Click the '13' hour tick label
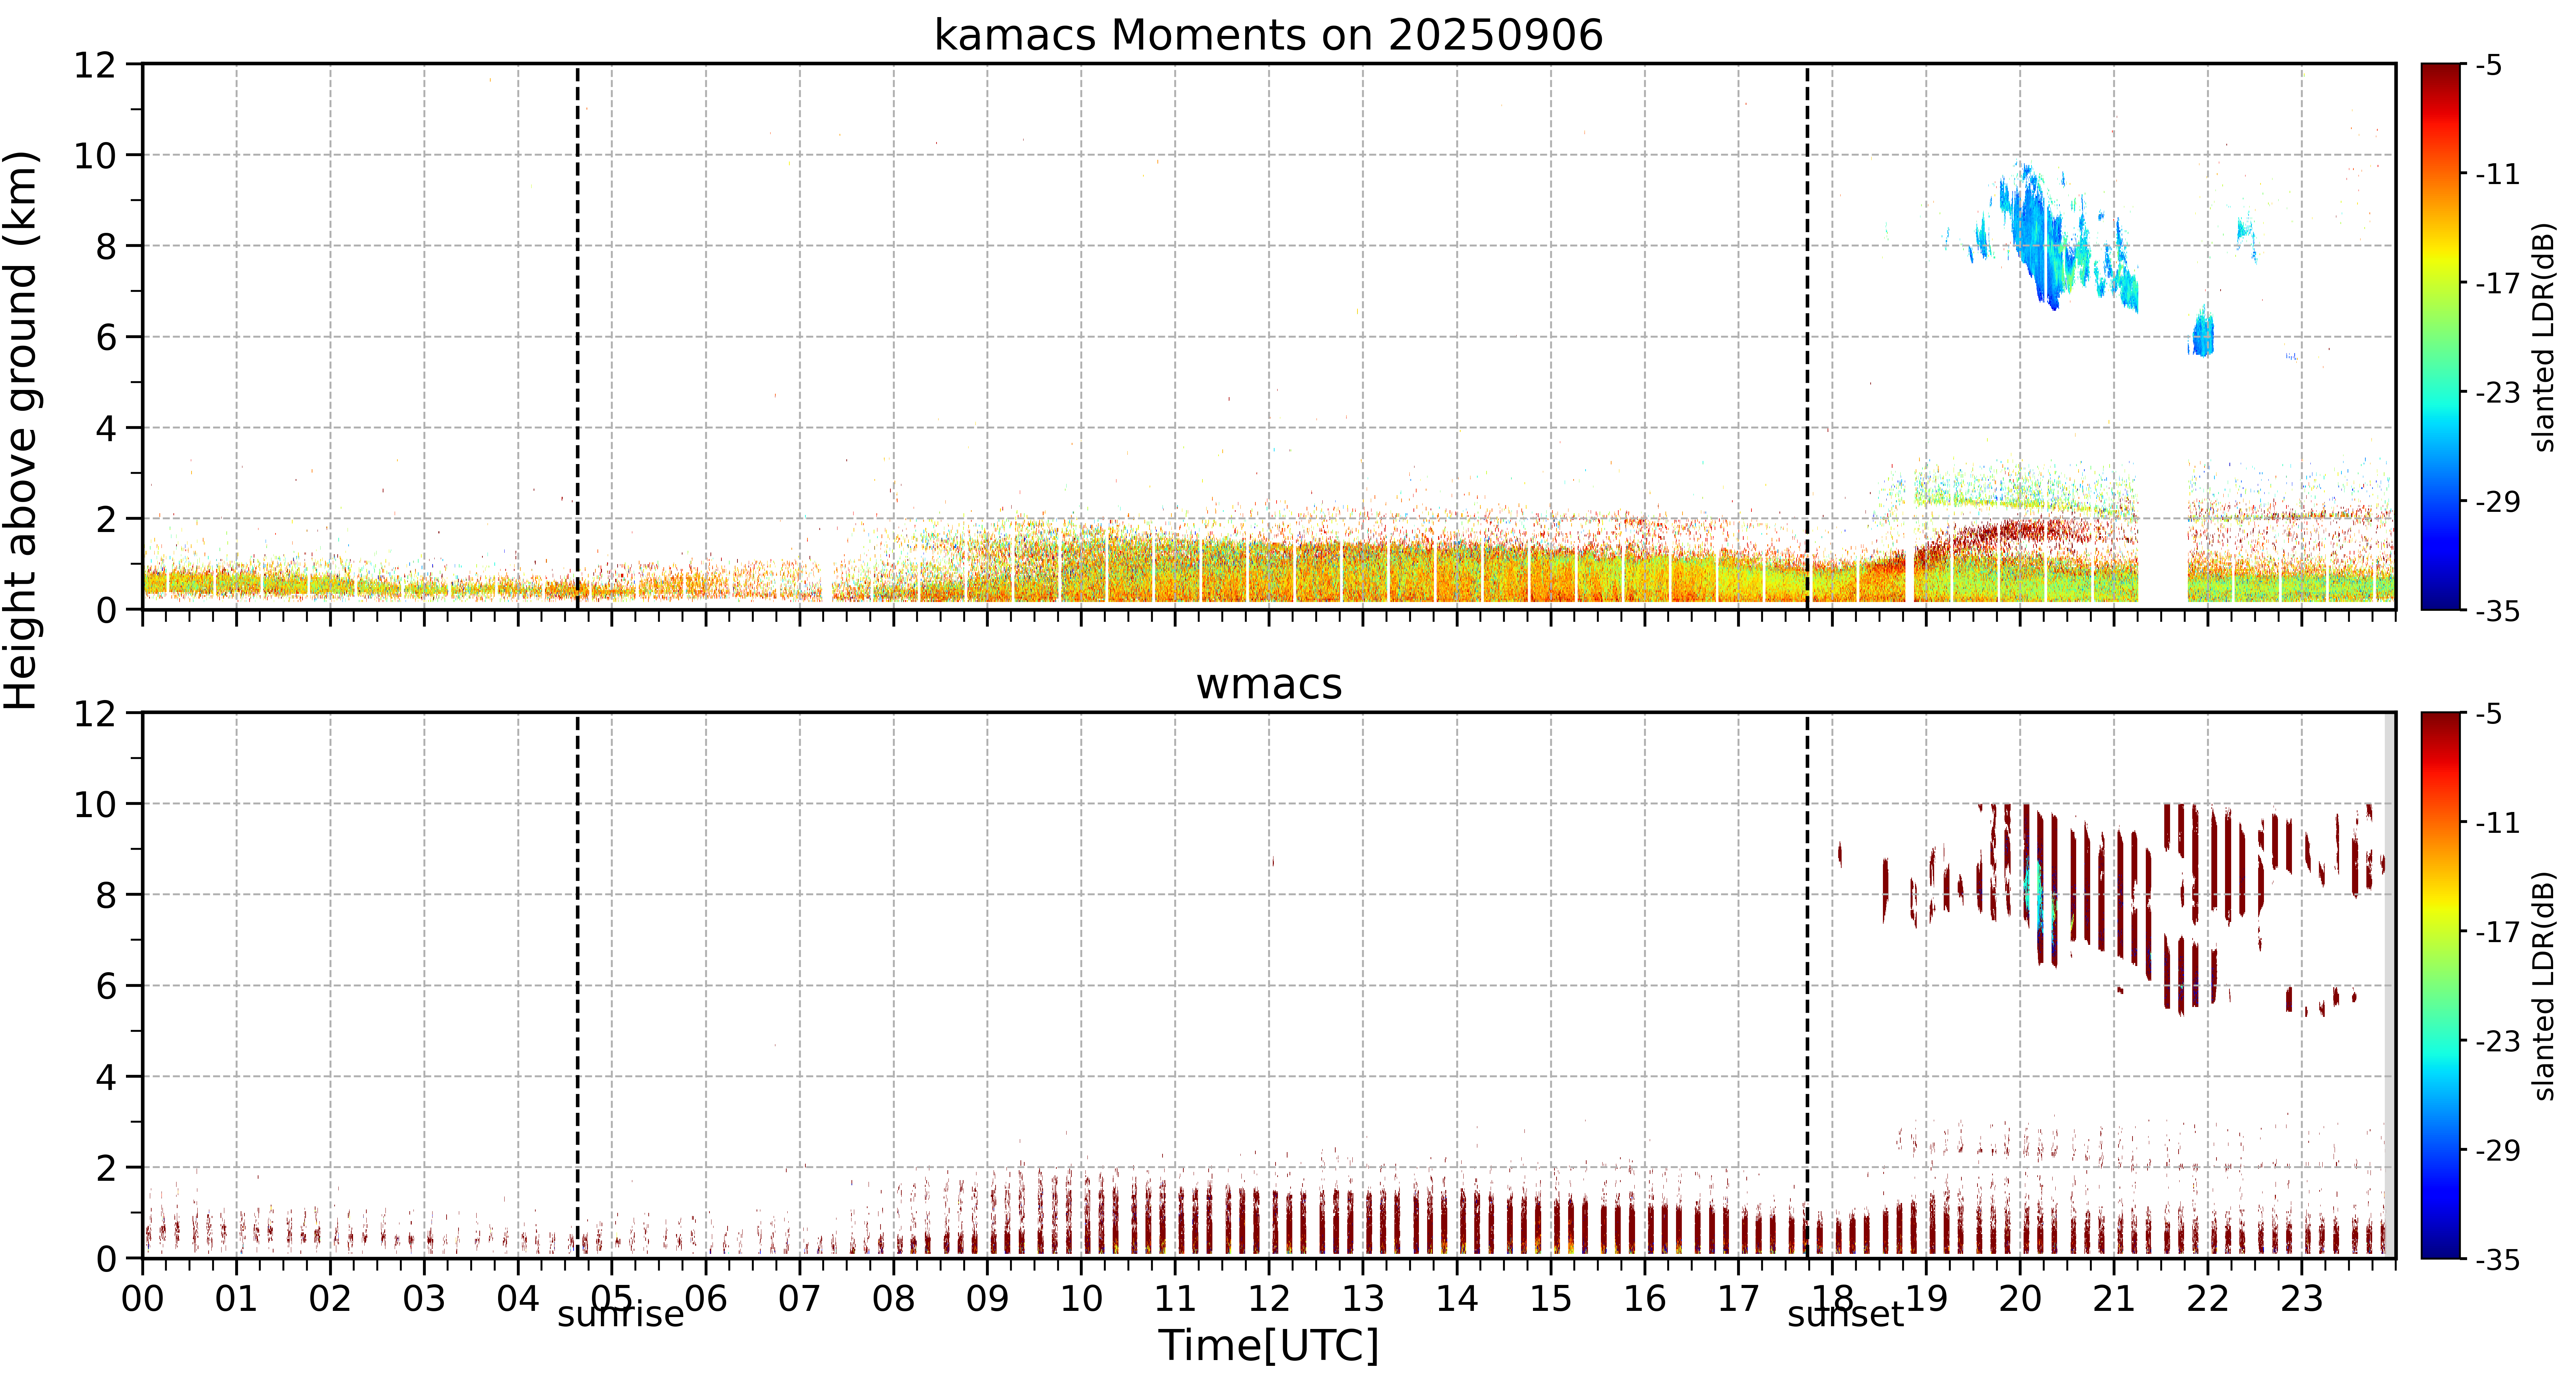Screen dimensions: 2576x1386 [x=1363, y=1299]
